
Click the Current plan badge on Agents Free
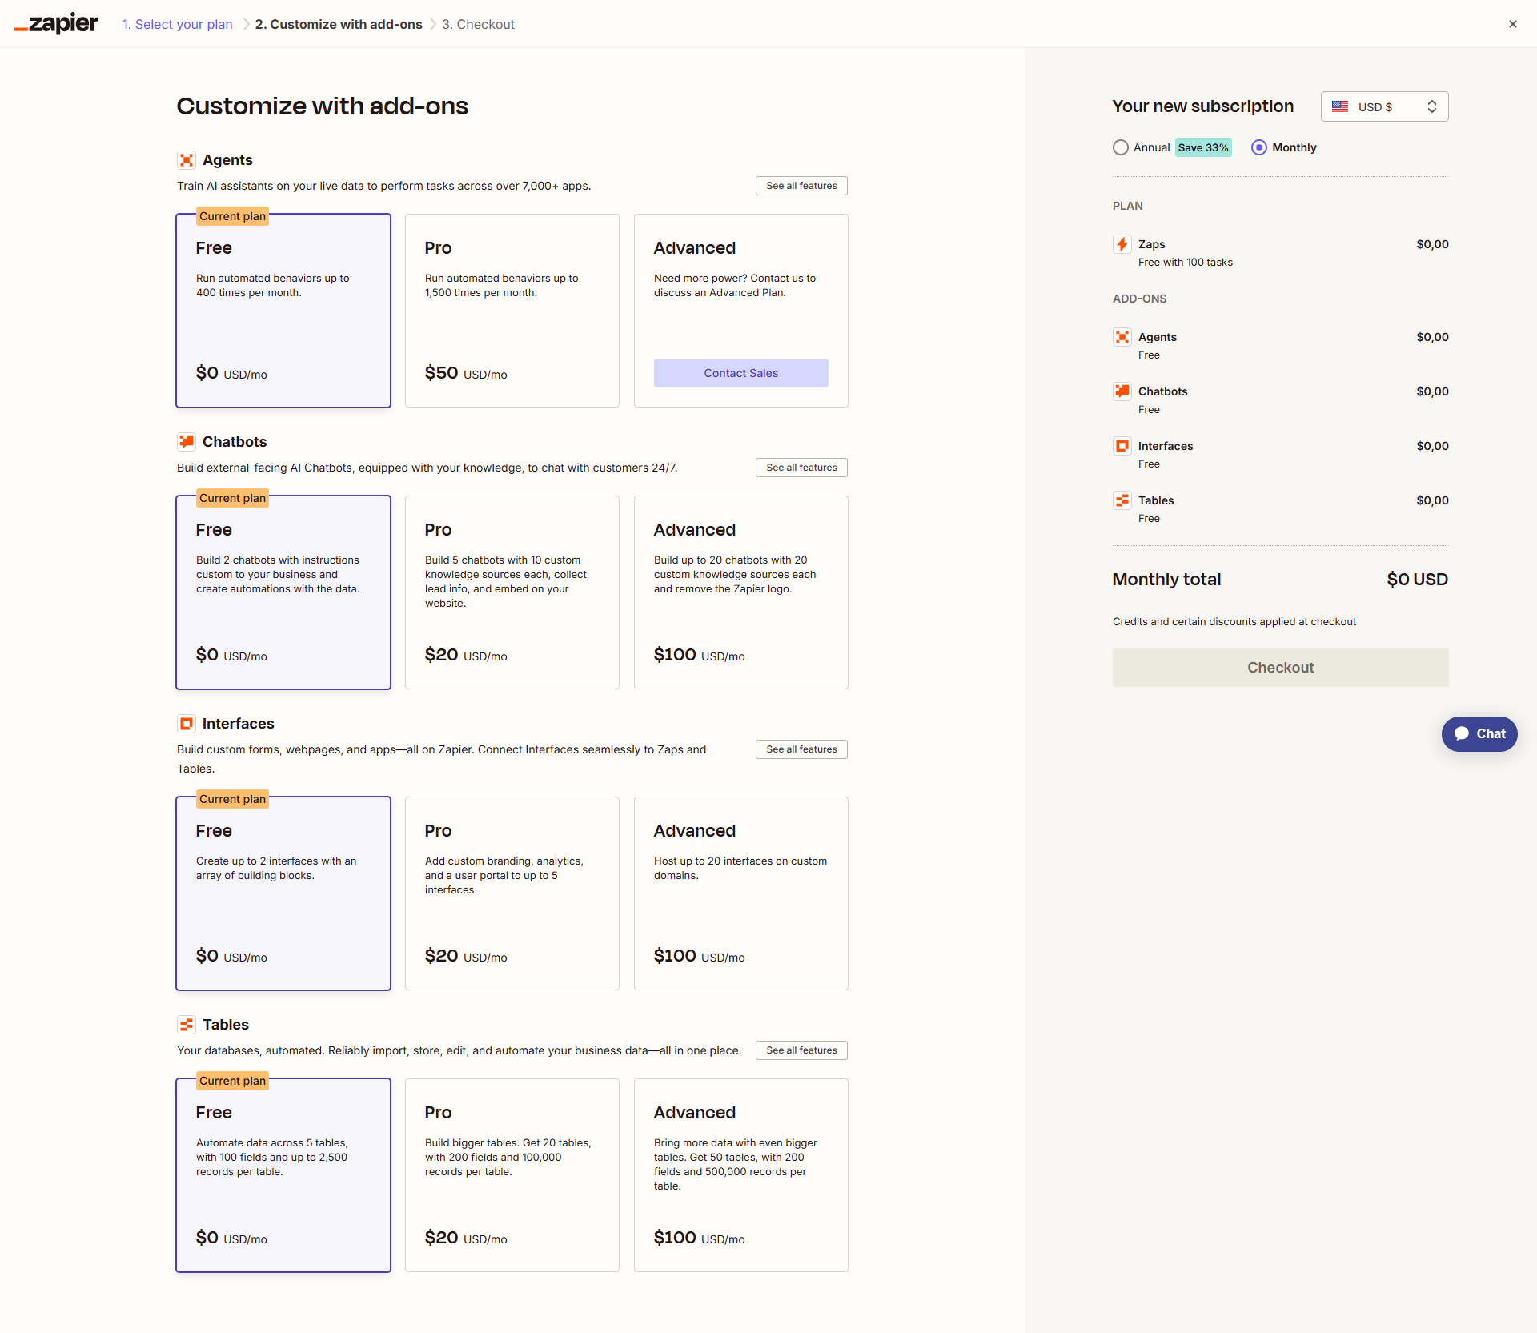pyautogui.click(x=232, y=216)
